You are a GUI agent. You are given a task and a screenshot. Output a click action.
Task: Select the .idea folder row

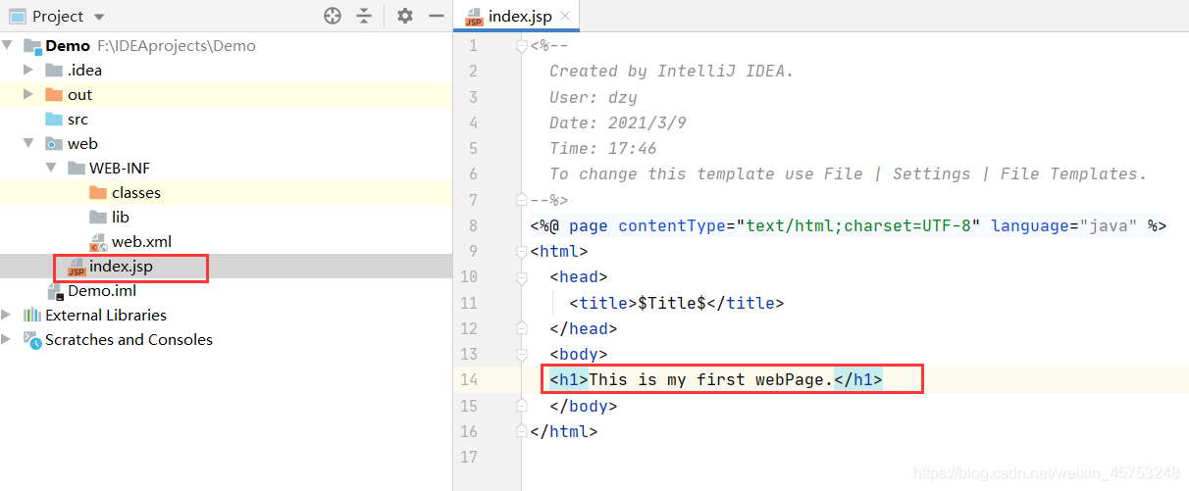point(226,71)
